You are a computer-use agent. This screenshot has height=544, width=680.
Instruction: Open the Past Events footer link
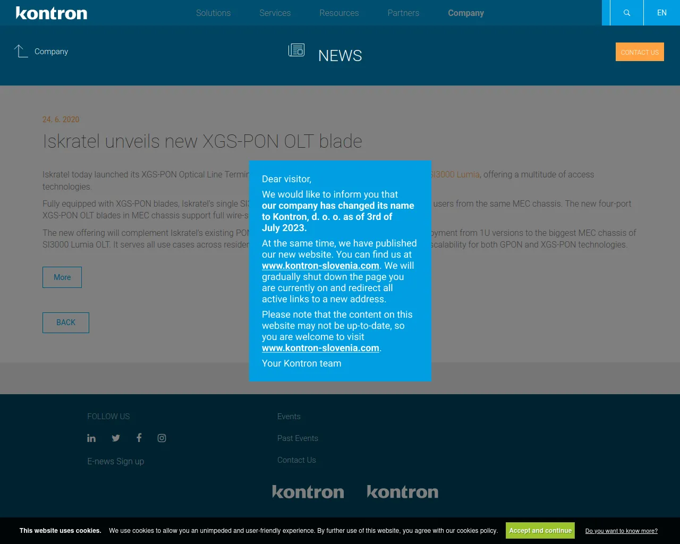tap(297, 438)
